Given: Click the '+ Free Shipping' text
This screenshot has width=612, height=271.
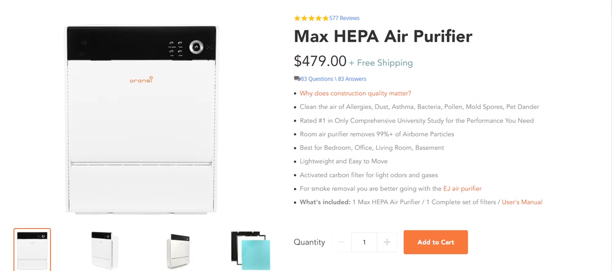Looking at the screenshot, I should (x=381, y=63).
